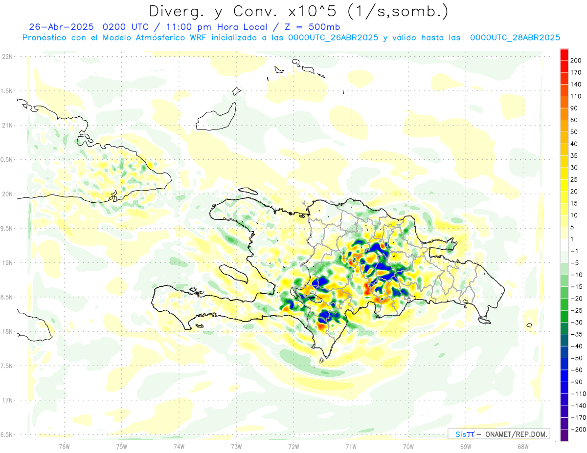Click the colorbar label '-200'
This screenshot has height=453, width=587.
pyautogui.click(x=578, y=429)
